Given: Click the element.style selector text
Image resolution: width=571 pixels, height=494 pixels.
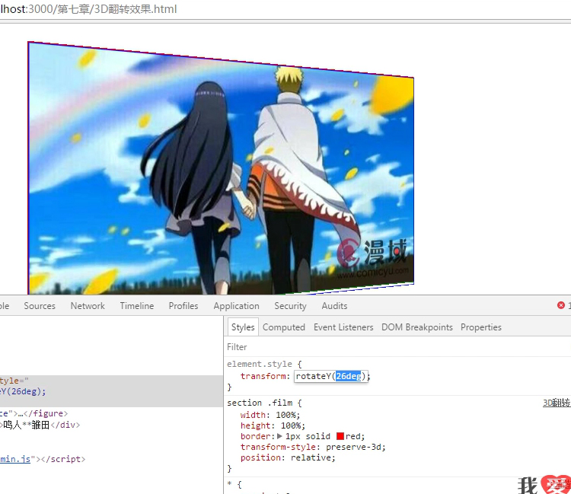Looking at the screenshot, I should (x=260, y=364).
